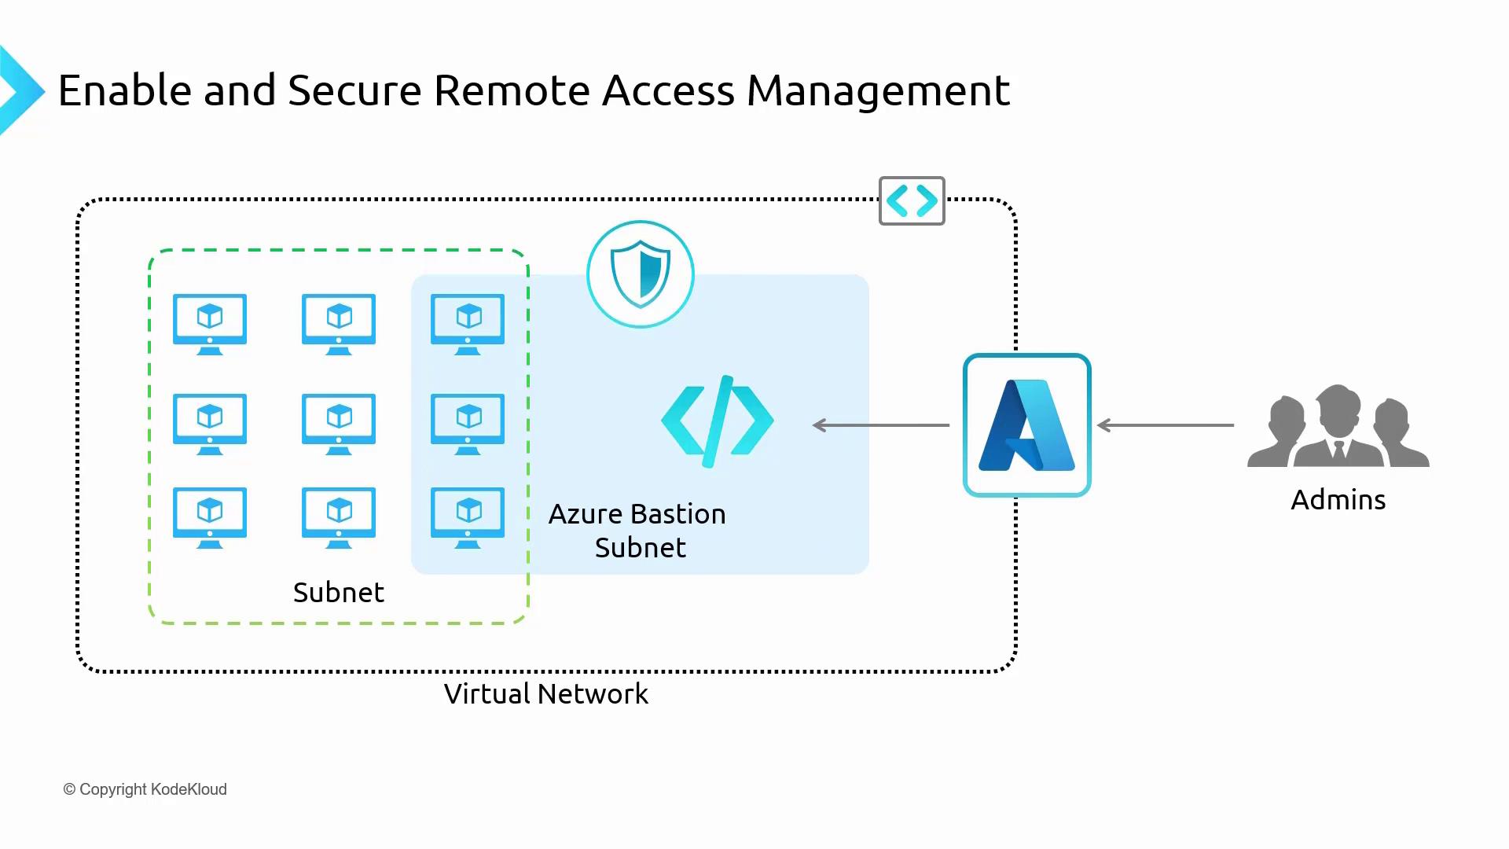Click the Bastion code brackets icon

718,421
